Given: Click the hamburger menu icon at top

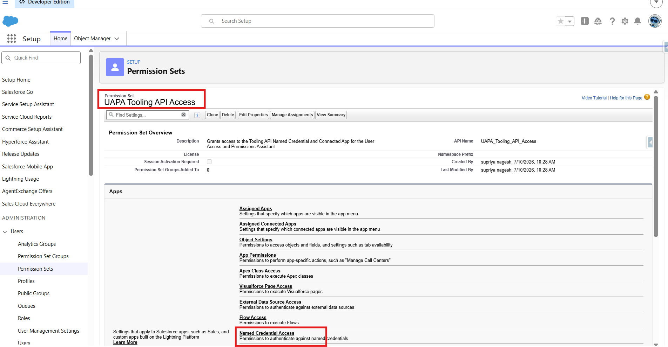Looking at the screenshot, I should click(5, 2).
